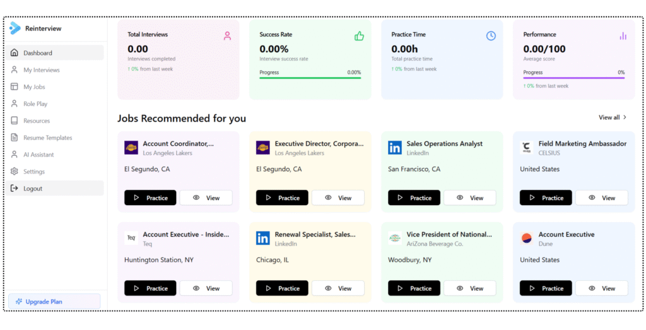Click the Practice Time clock icon
Viewport: 646px width, 330px height.
491,36
